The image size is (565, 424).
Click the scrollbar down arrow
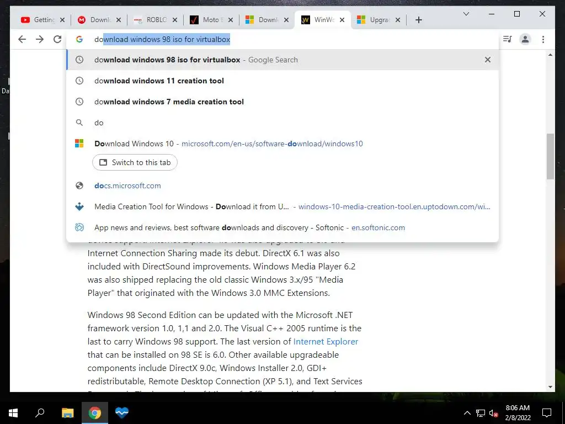550,387
